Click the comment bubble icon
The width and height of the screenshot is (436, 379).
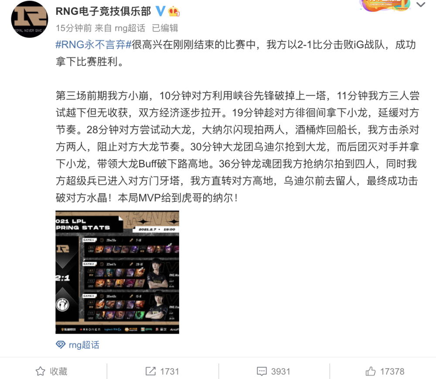click(262, 371)
